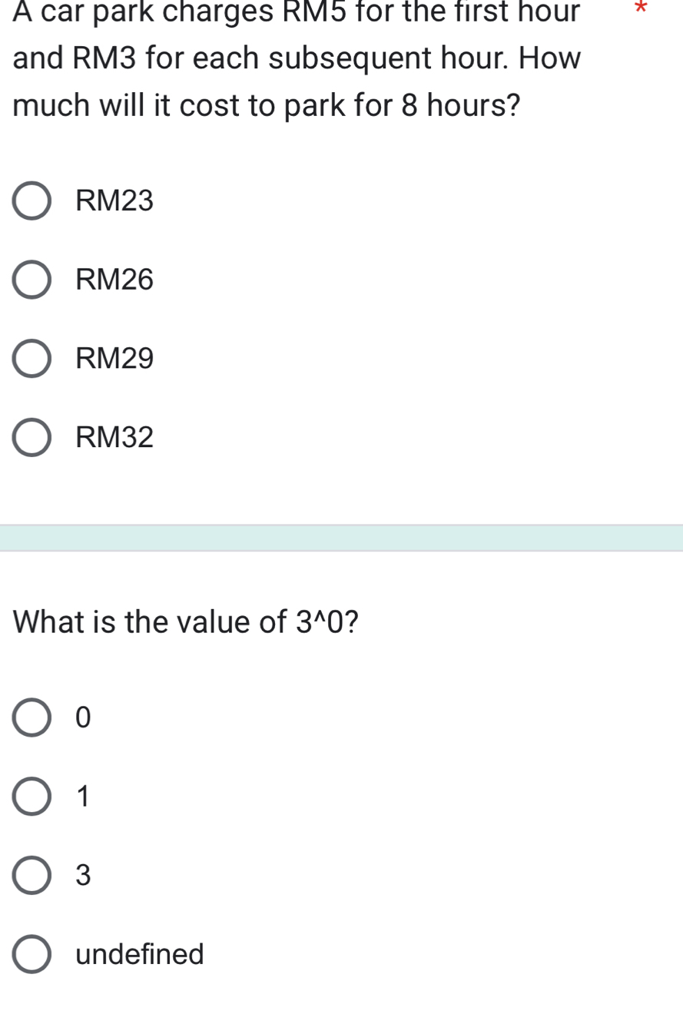Mark the RM29 radio button
Screen dimensions: 683x1024
click(x=32, y=359)
